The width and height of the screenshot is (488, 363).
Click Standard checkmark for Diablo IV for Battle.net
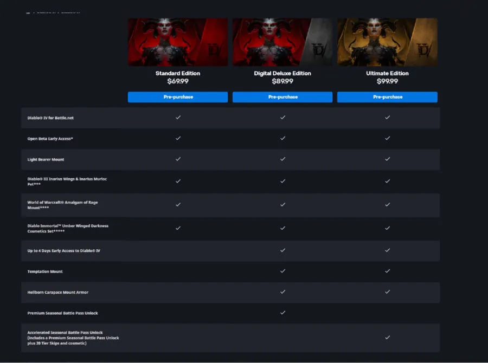(177, 117)
